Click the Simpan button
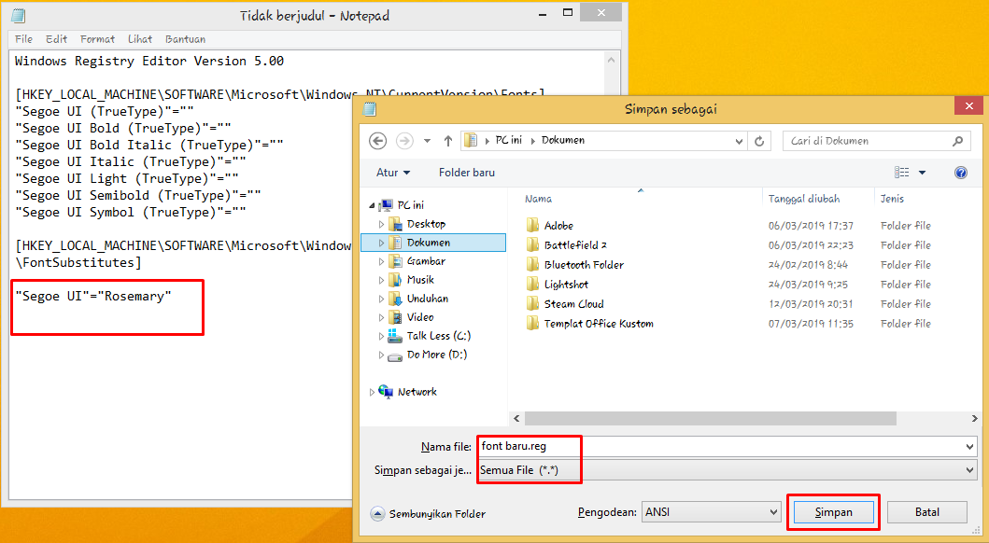Viewport: 989px width, 543px height. [833, 512]
